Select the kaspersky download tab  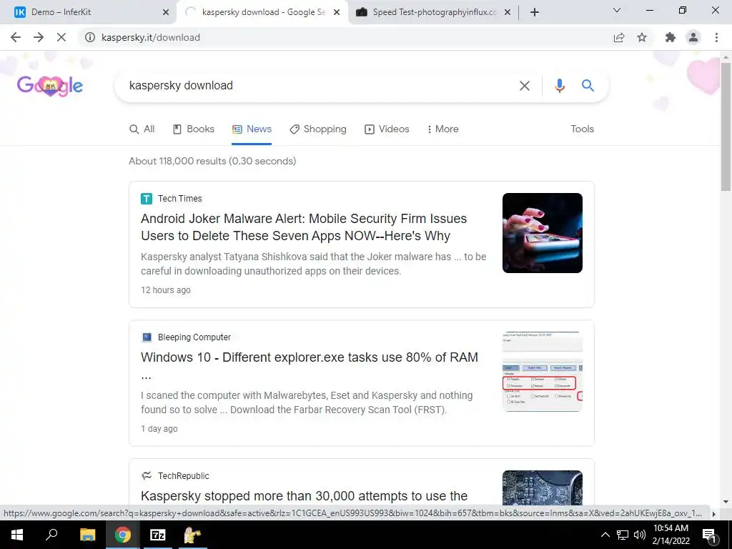click(262, 12)
